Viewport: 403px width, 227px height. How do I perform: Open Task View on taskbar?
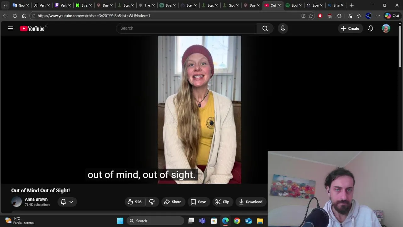[x=191, y=221]
